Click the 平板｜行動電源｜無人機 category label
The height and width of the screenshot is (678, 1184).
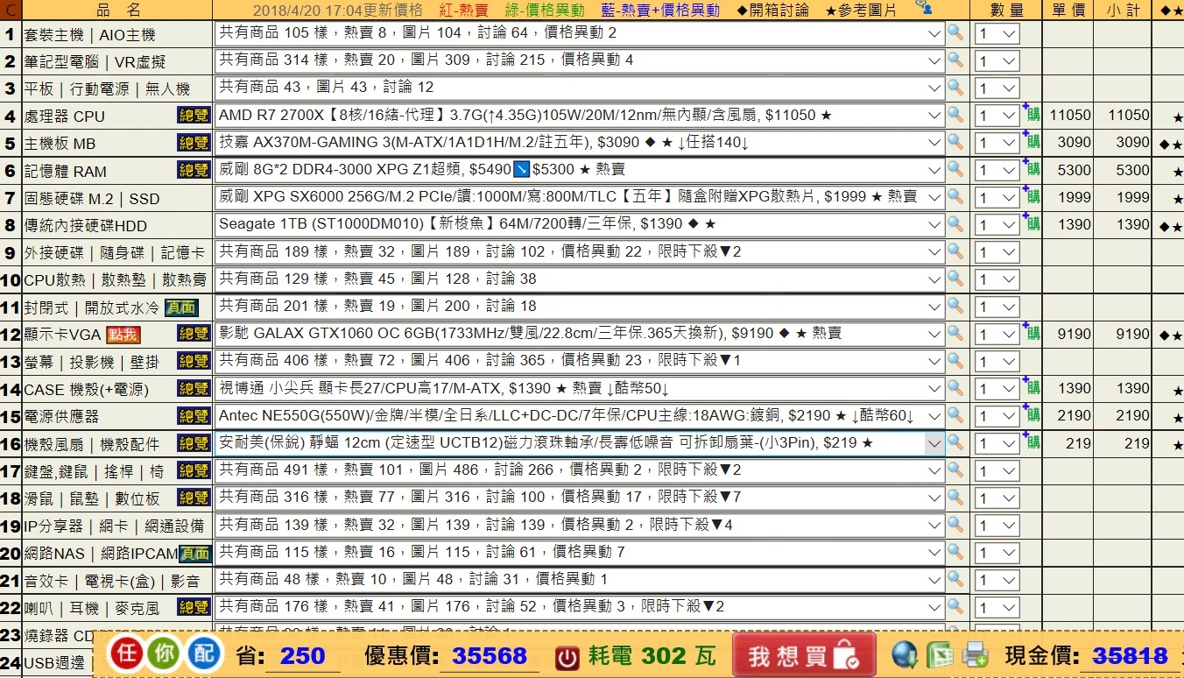[107, 89]
